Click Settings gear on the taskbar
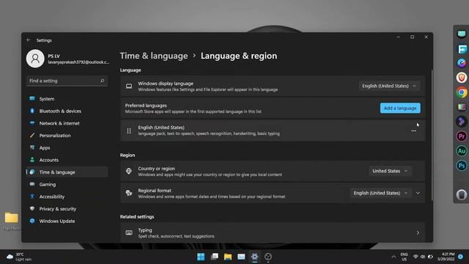 tap(254, 257)
